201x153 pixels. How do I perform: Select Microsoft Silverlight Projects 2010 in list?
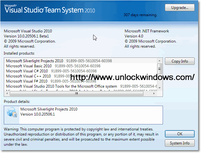pos(35,61)
